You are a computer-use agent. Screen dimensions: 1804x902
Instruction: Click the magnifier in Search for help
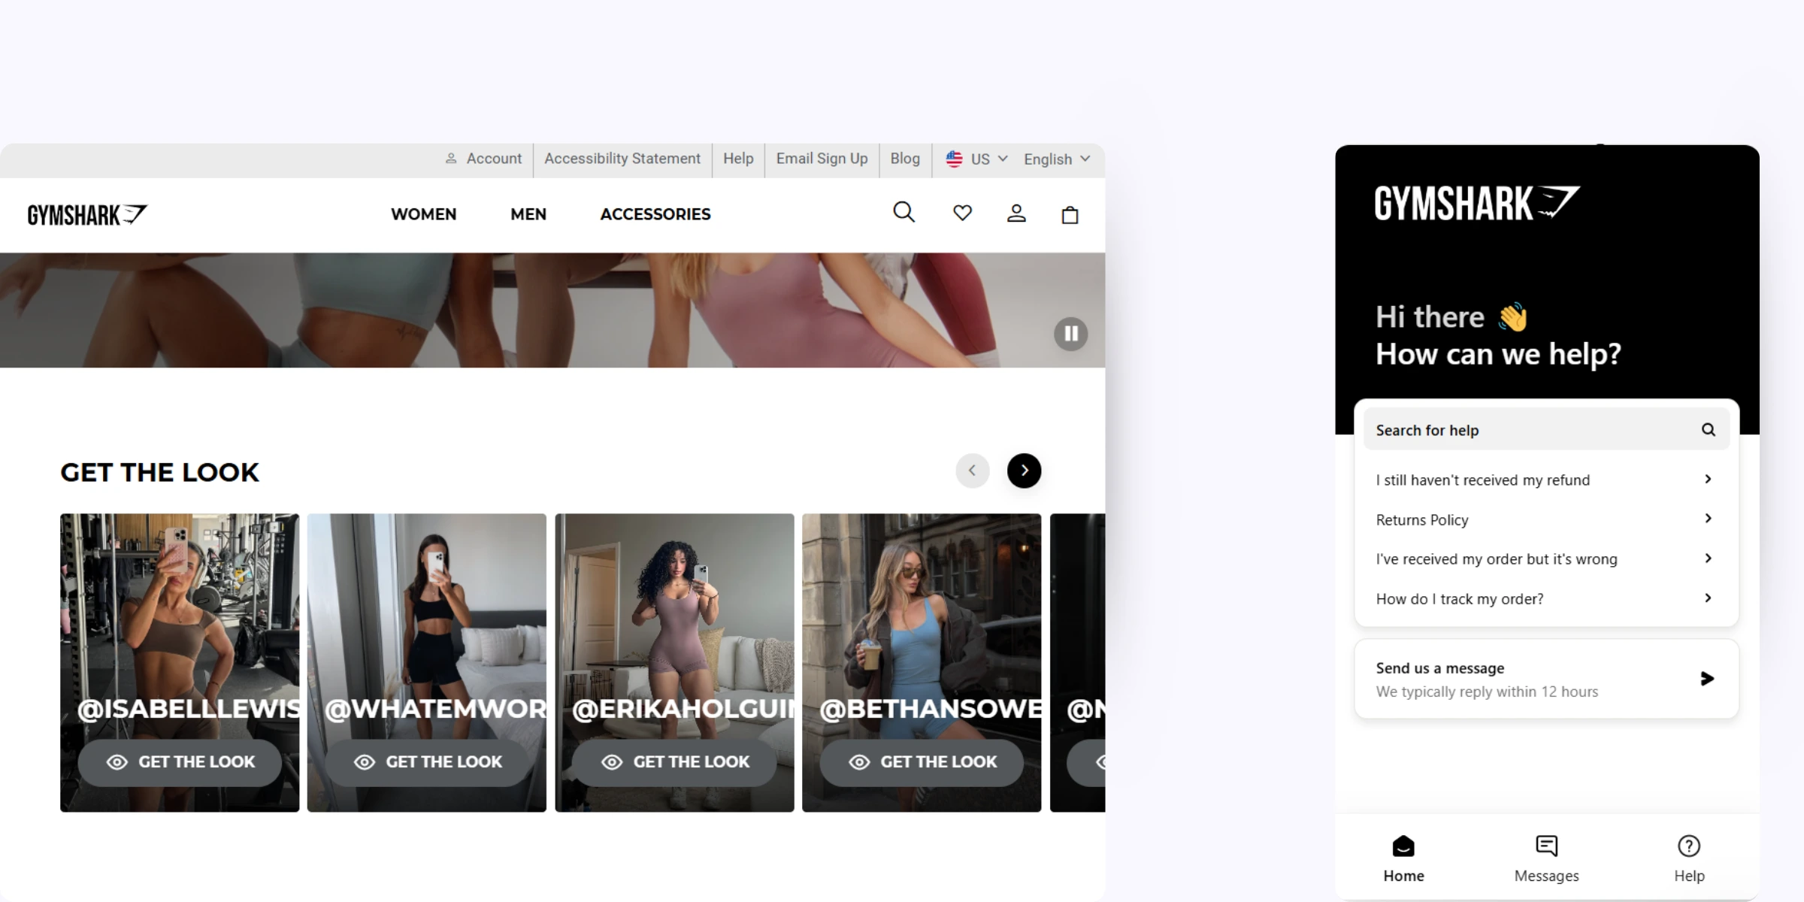(x=1709, y=429)
